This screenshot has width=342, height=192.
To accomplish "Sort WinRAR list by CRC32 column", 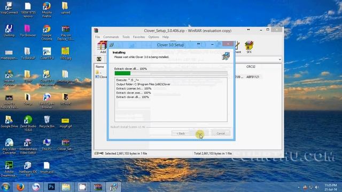I will [x=251, y=67].
